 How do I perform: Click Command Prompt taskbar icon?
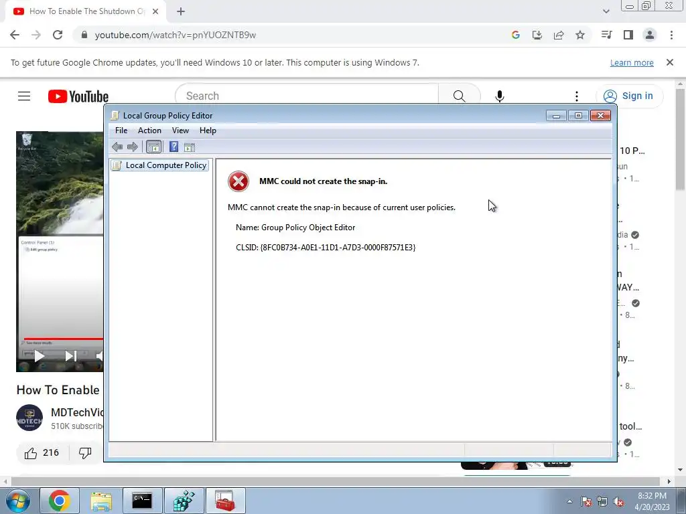[x=142, y=501]
